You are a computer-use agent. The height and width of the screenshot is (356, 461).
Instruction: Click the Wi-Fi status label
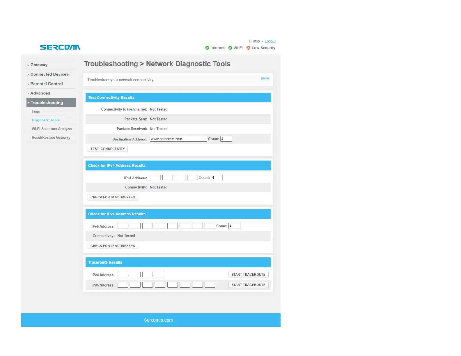[x=238, y=48]
